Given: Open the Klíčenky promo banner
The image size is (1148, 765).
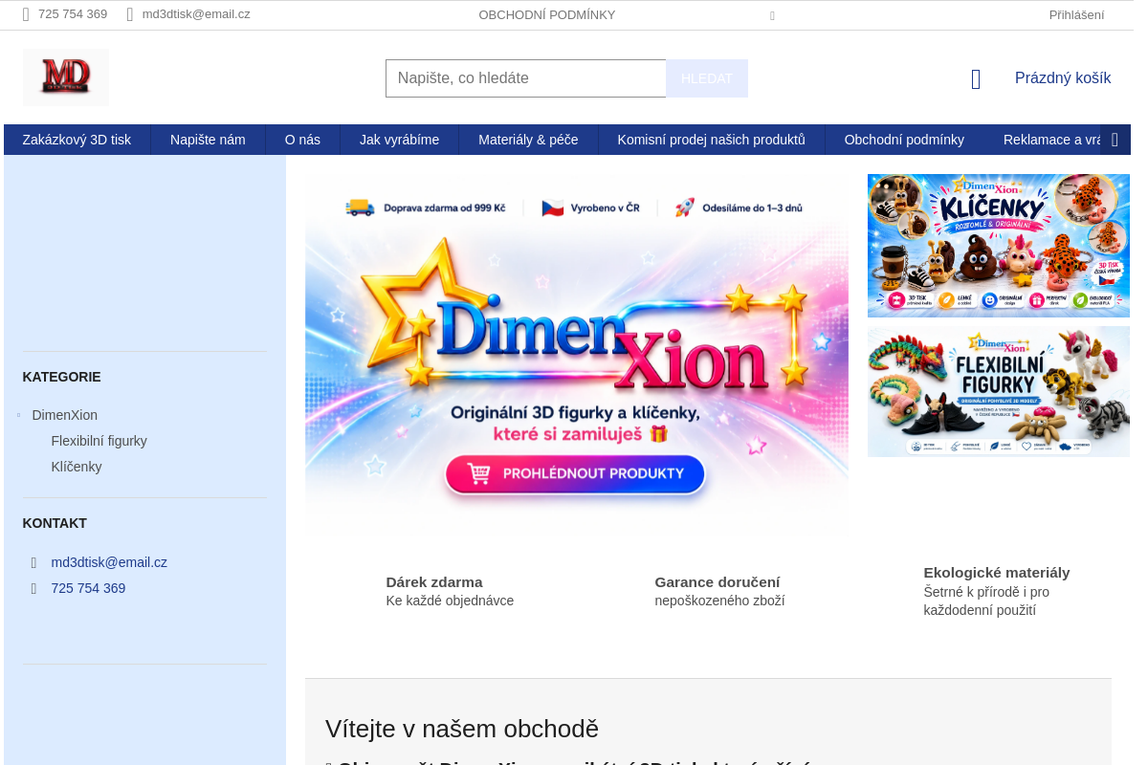Looking at the screenshot, I should (x=999, y=246).
